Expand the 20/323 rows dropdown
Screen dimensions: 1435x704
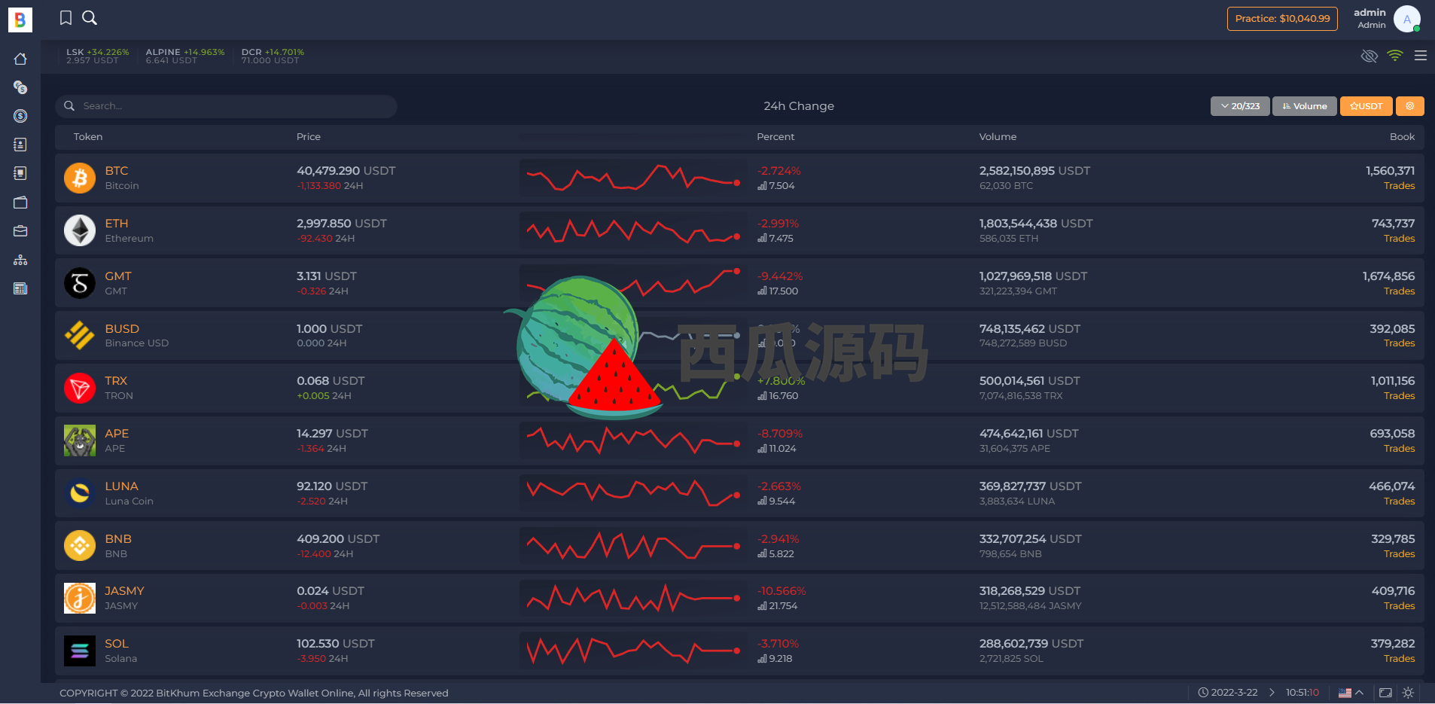pos(1240,106)
